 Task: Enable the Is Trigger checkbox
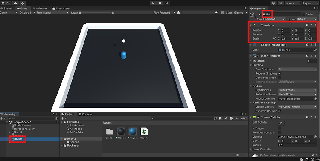pyautogui.click(x=279, y=128)
